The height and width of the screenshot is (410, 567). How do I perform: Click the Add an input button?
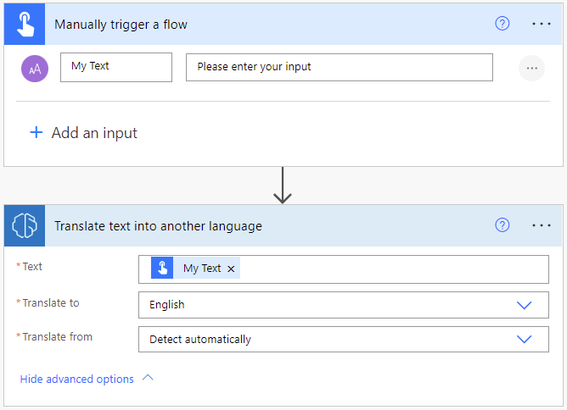point(93,133)
